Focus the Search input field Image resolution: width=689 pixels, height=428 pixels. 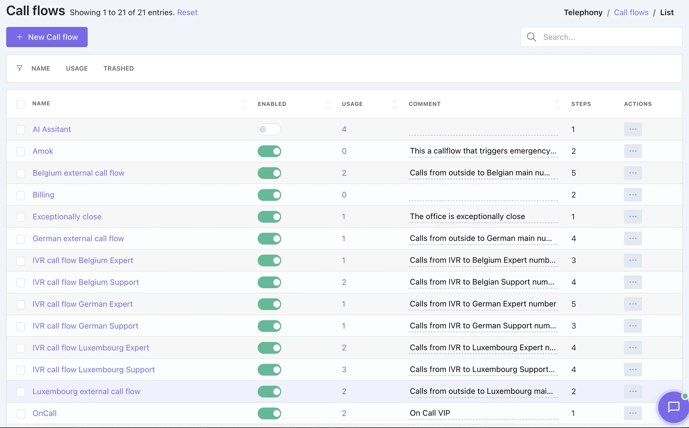pyautogui.click(x=601, y=37)
